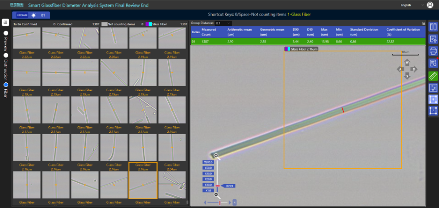
Task: Open the chart icon above the statistics table
Action: click(x=423, y=23)
